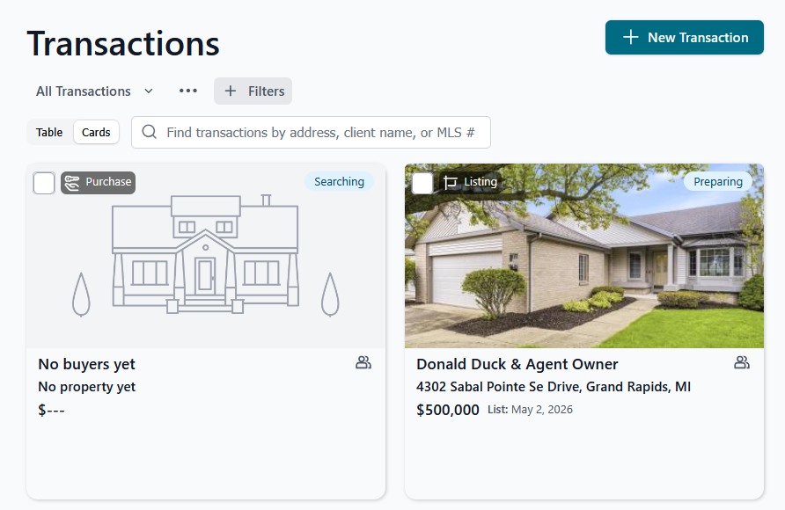Switch to Cards view
785x510 pixels.
tap(96, 133)
